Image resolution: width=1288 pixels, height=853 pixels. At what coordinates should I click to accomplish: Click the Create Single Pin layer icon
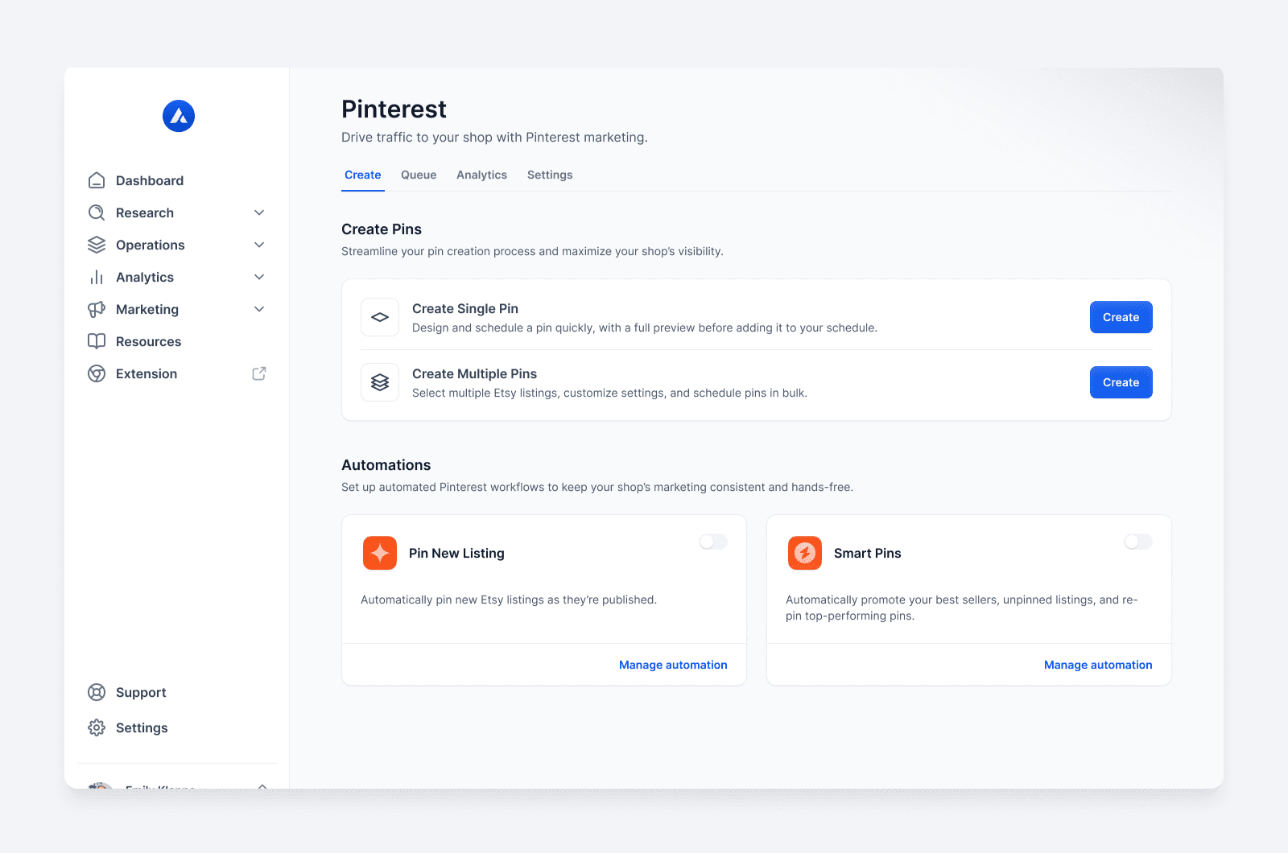click(x=380, y=317)
